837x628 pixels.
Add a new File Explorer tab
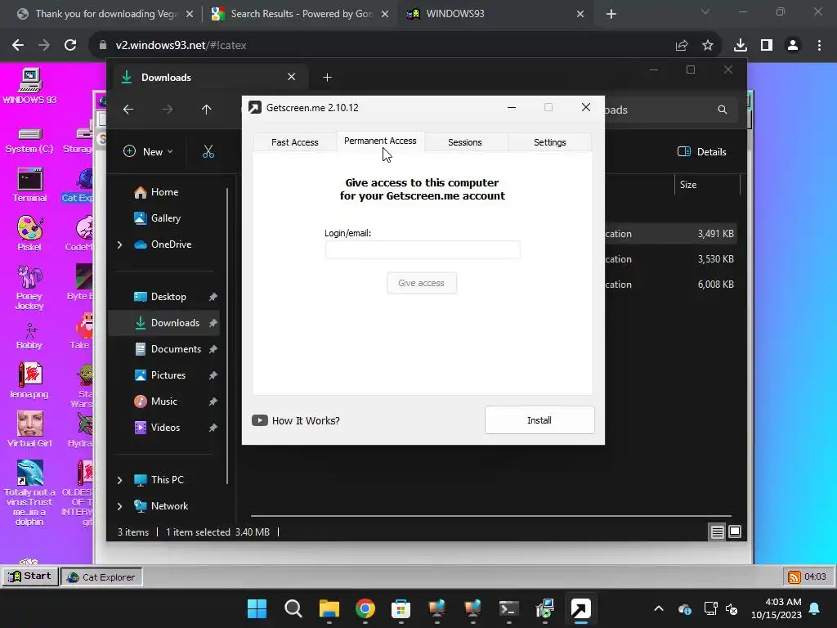pos(327,78)
